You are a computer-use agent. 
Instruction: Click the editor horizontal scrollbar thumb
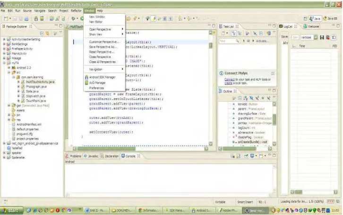pyautogui.click(x=106, y=149)
